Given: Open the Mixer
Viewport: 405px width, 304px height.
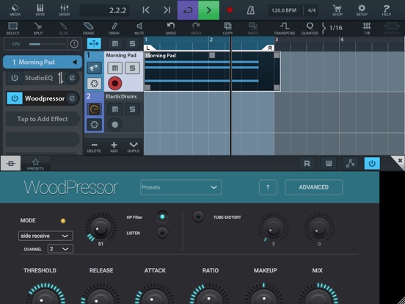Looking at the screenshot, I should click(65, 10).
